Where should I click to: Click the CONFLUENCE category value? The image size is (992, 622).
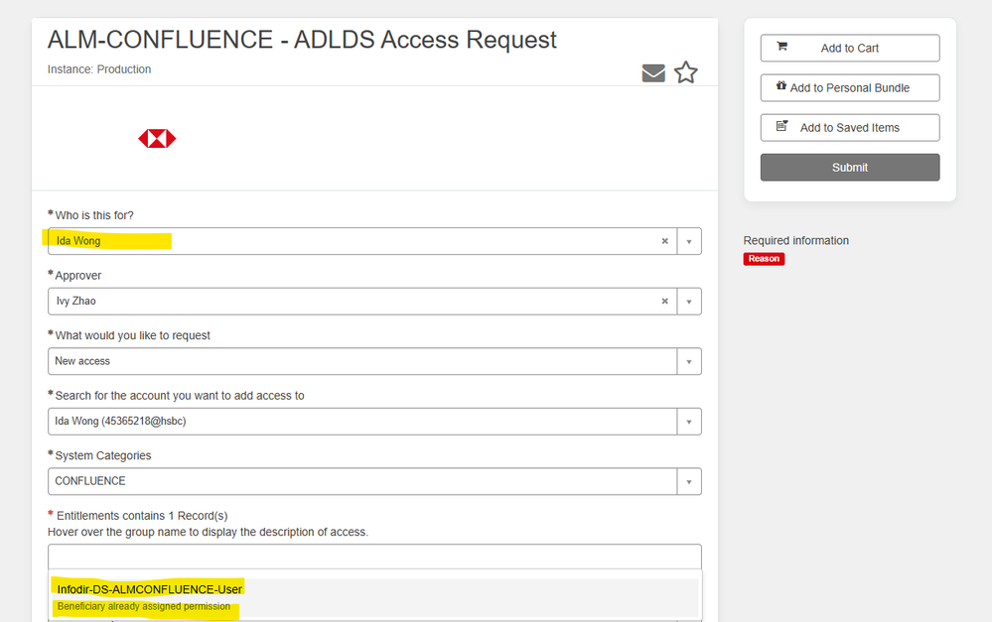coord(89,481)
